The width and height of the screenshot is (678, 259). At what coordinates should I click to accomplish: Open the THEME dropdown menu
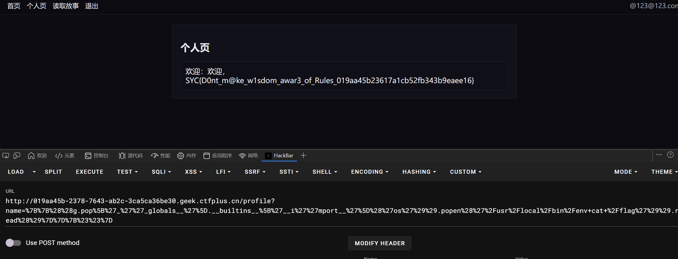click(x=664, y=172)
